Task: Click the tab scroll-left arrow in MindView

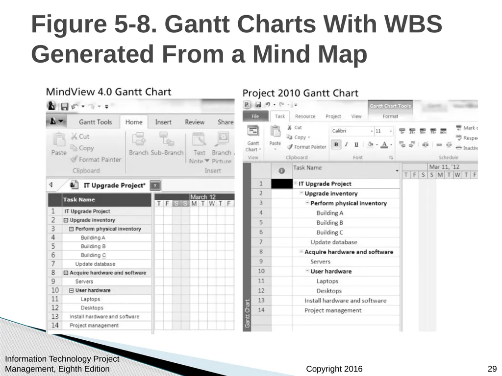Action: click(51, 185)
